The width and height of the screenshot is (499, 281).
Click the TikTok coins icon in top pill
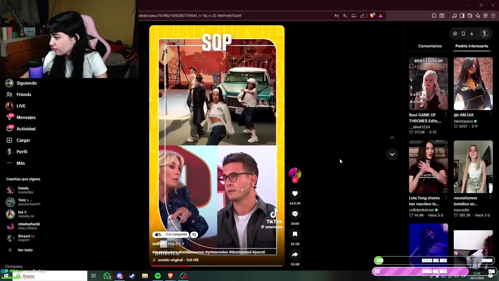(455, 34)
